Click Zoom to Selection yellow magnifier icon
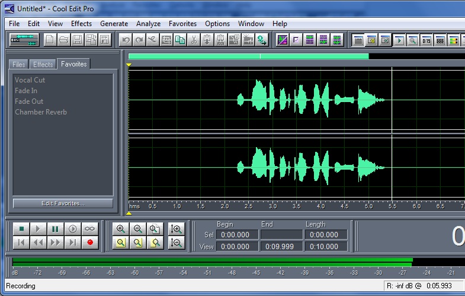The image size is (465, 296). pyautogui.click(x=121, y=243)
